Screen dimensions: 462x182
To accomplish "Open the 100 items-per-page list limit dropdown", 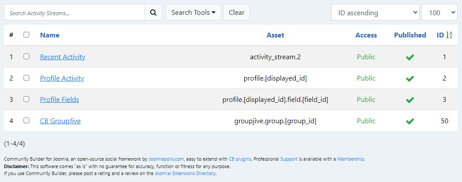I will click(x=439, y=13).
